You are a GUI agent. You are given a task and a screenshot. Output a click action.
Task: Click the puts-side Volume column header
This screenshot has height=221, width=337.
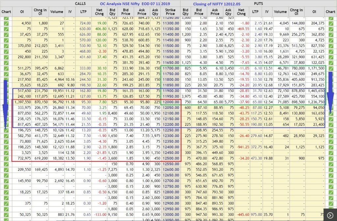tap(280, 12)
